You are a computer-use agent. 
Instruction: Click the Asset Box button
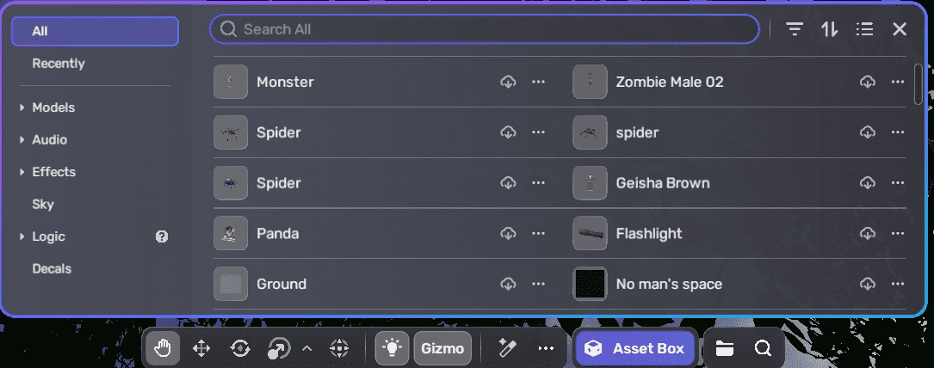[634, 348]
